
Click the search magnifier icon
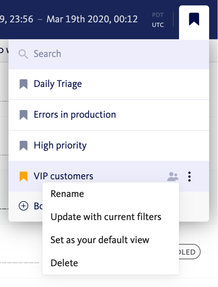[23, 54]
